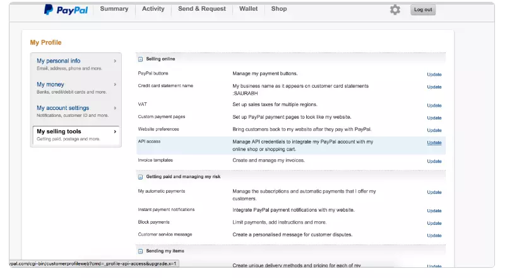Click 'Manage my payment buttons.' description
The width and height of the screenshot is (524, 278).
coord(265,73)
